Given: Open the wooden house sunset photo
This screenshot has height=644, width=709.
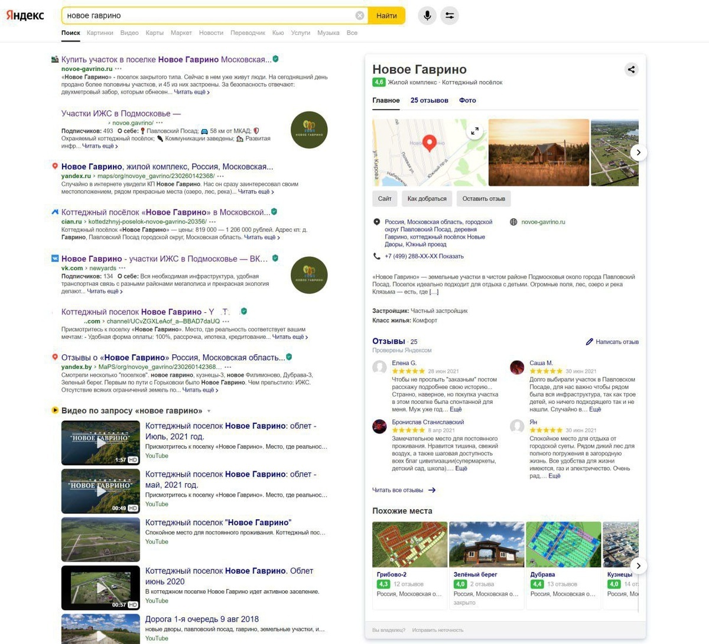Looking at the screenshot, I should pyautogui.click(x=539, y=153).
